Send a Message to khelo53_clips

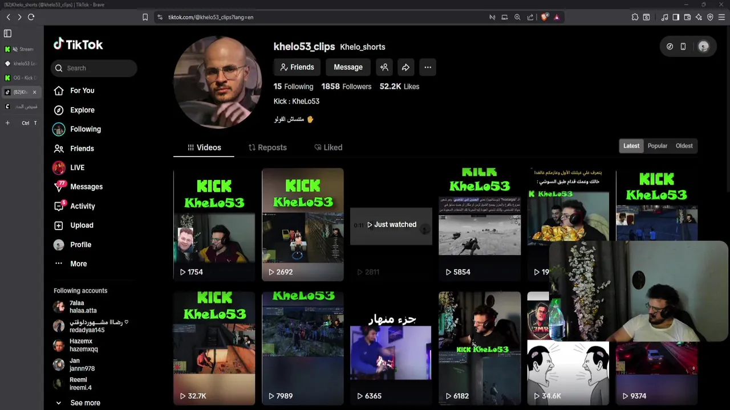point(348,67)
